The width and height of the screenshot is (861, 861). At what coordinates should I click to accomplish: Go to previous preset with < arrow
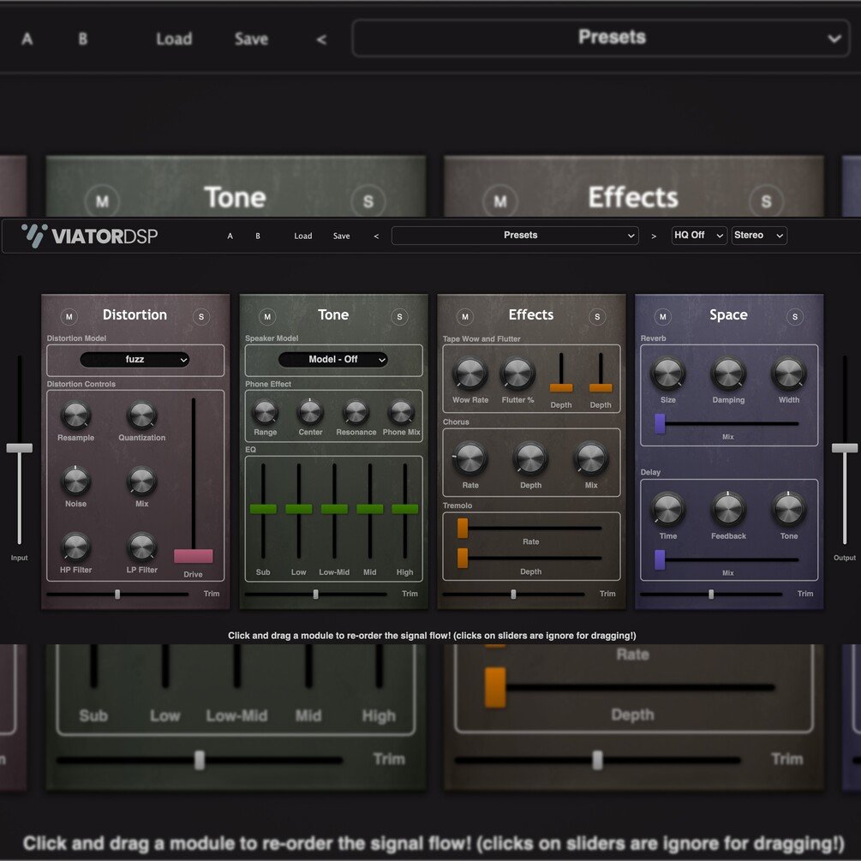coord(376,236)
